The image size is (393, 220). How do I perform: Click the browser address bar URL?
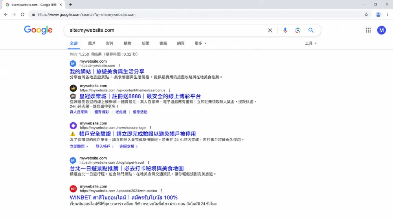pos(87,14)
